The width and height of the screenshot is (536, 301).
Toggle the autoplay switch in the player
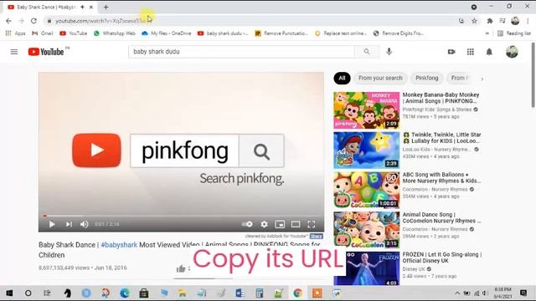point(247,224)
